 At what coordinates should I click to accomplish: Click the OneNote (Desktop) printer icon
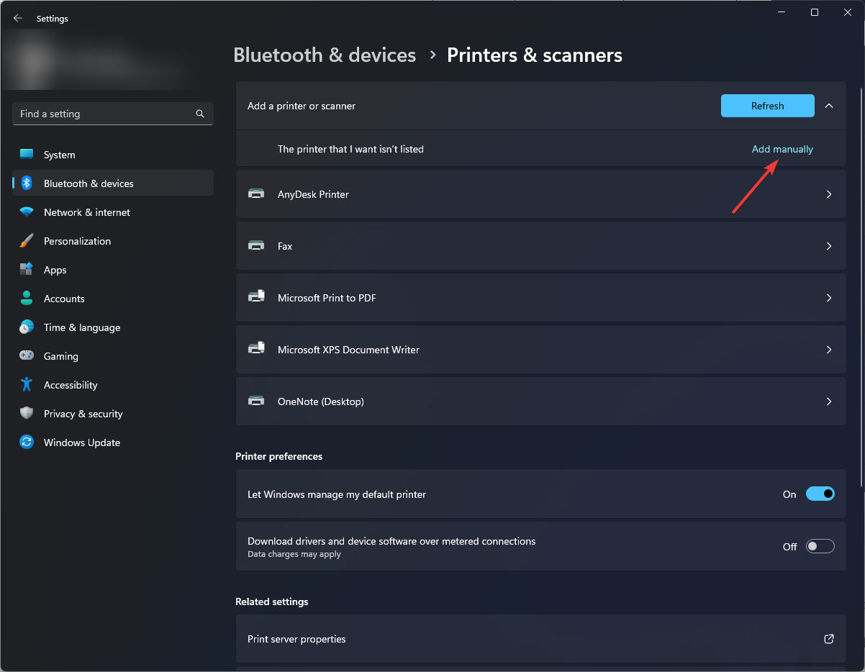256,401
